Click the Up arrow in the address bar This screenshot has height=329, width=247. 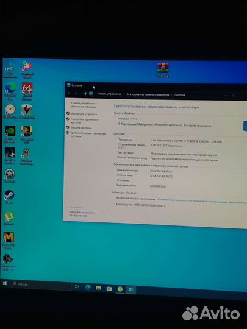point(85,93)
